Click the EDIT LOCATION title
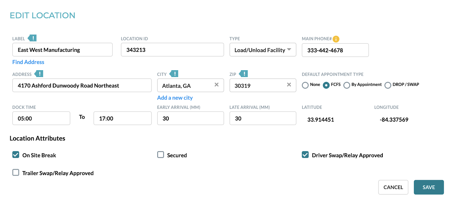Screen dimensions: 454x214 pos(43,15)
